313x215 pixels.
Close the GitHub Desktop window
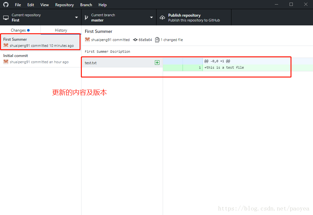(306, 4)
